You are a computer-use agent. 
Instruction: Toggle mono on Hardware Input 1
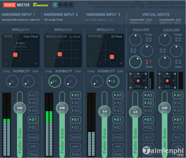coord(33,138)
